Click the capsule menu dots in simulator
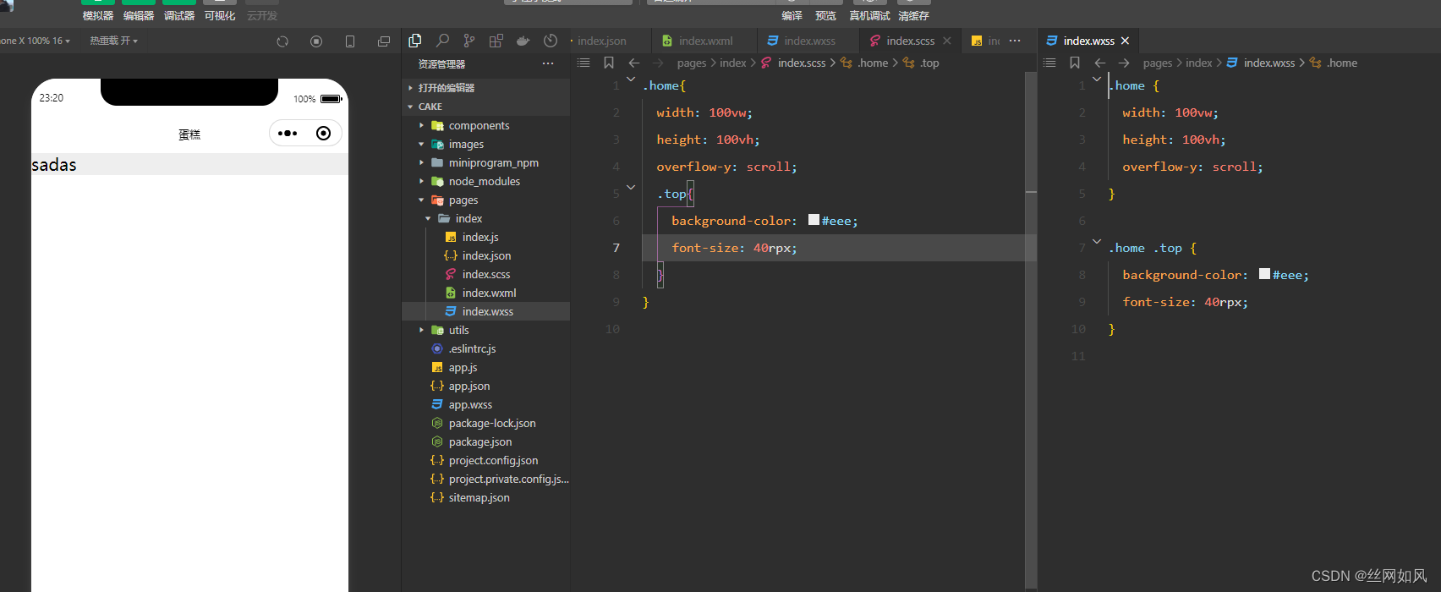Image resolution: width=1441 pixels, height=592 pixels. pos(288,133)
